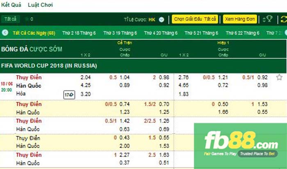Screen dimensions: 287x169
Task: Click the trophy sort icon
Action: (268, 19)
